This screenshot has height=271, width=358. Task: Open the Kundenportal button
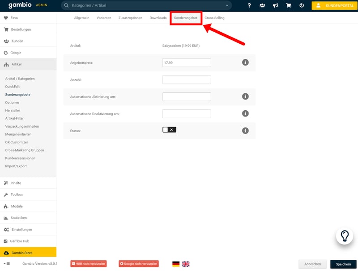click(x=334, y=6)
